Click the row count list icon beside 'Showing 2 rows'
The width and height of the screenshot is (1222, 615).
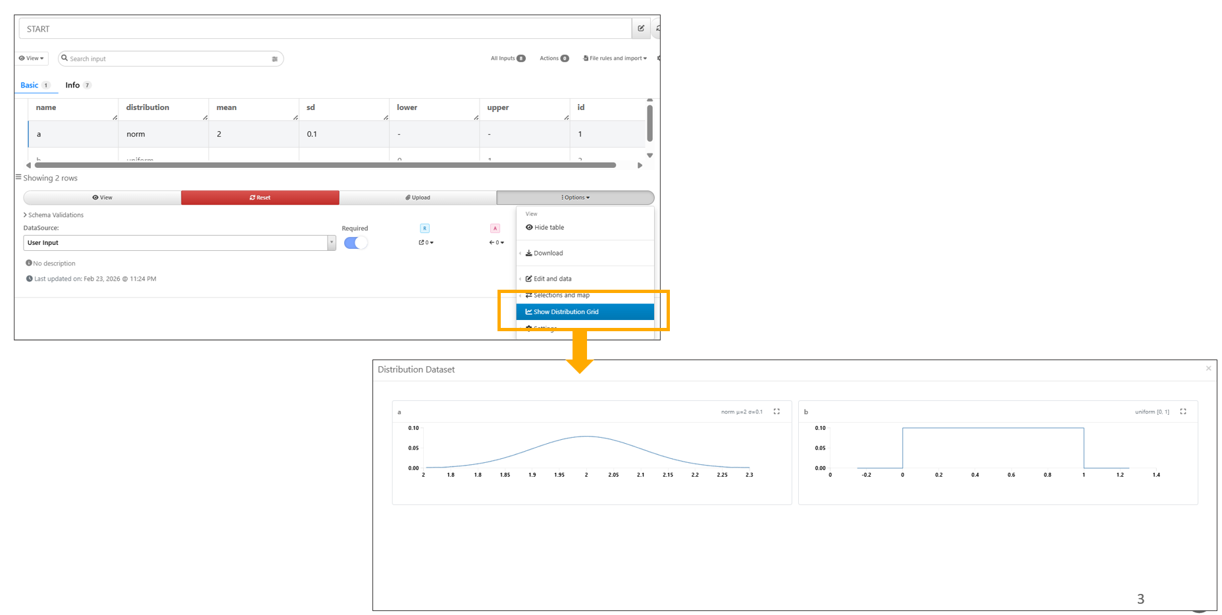pos(18,177)
